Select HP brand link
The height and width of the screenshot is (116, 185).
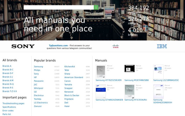pyautogui.click(x=35, y=77)
